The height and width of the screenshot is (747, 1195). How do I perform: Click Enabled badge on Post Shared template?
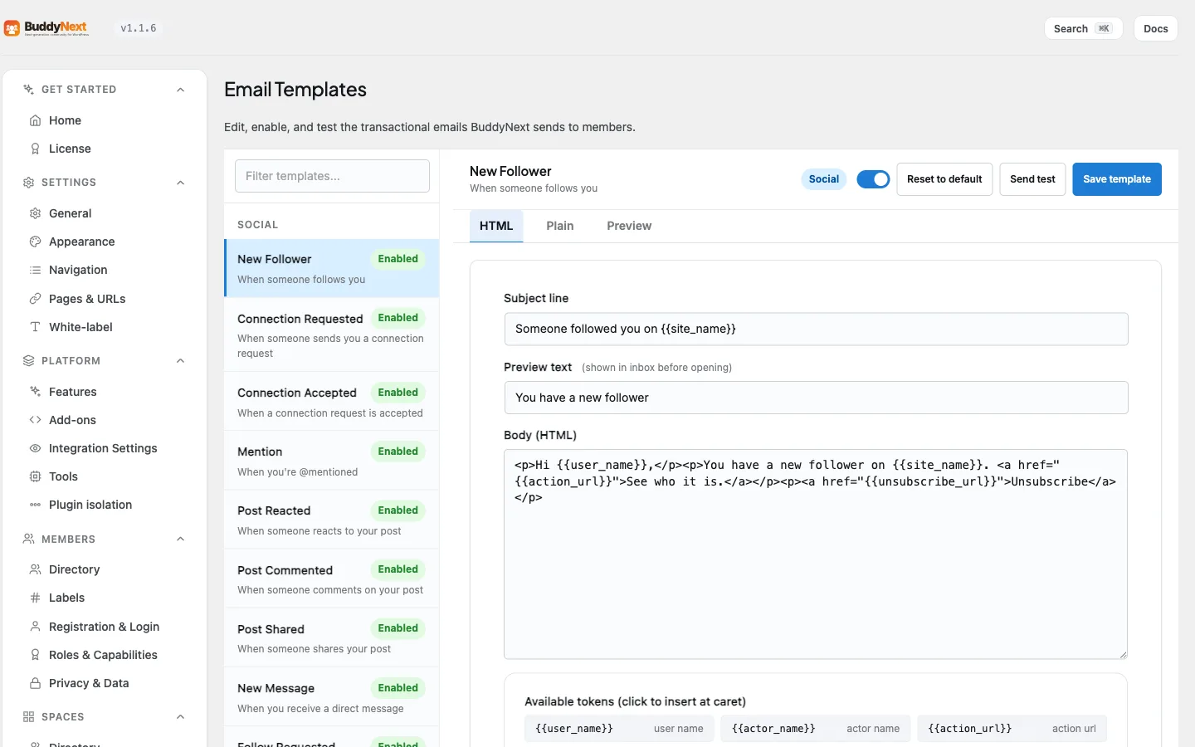[x=398, y=628]
